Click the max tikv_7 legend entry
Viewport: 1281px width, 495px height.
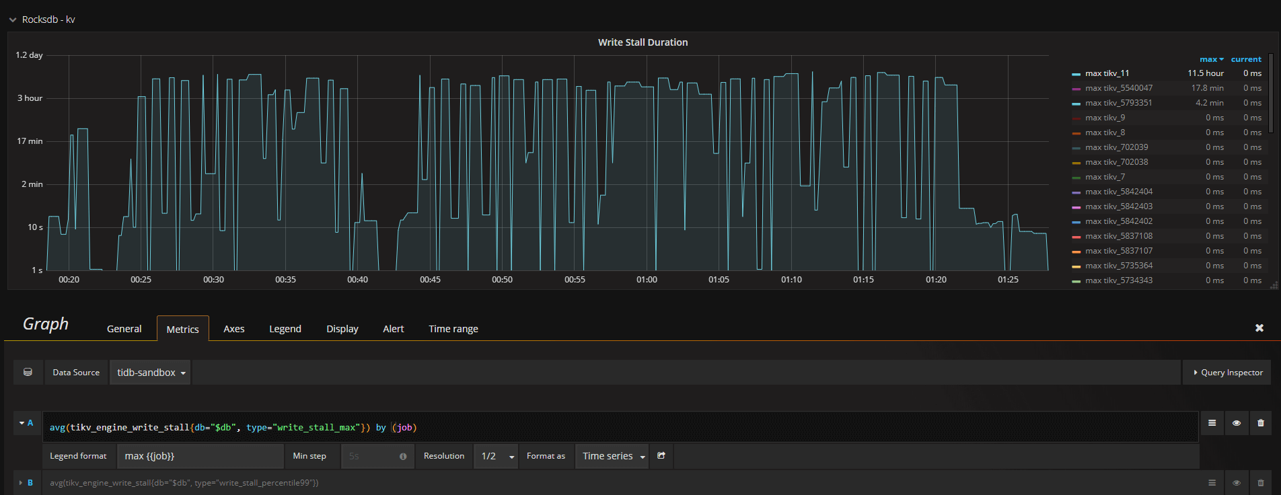point(1105,177)
